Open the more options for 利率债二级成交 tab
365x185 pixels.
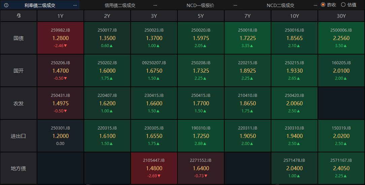pos(75,5)
